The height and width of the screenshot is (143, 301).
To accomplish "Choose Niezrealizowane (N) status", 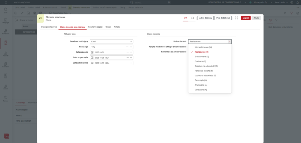I will [210, 47].
